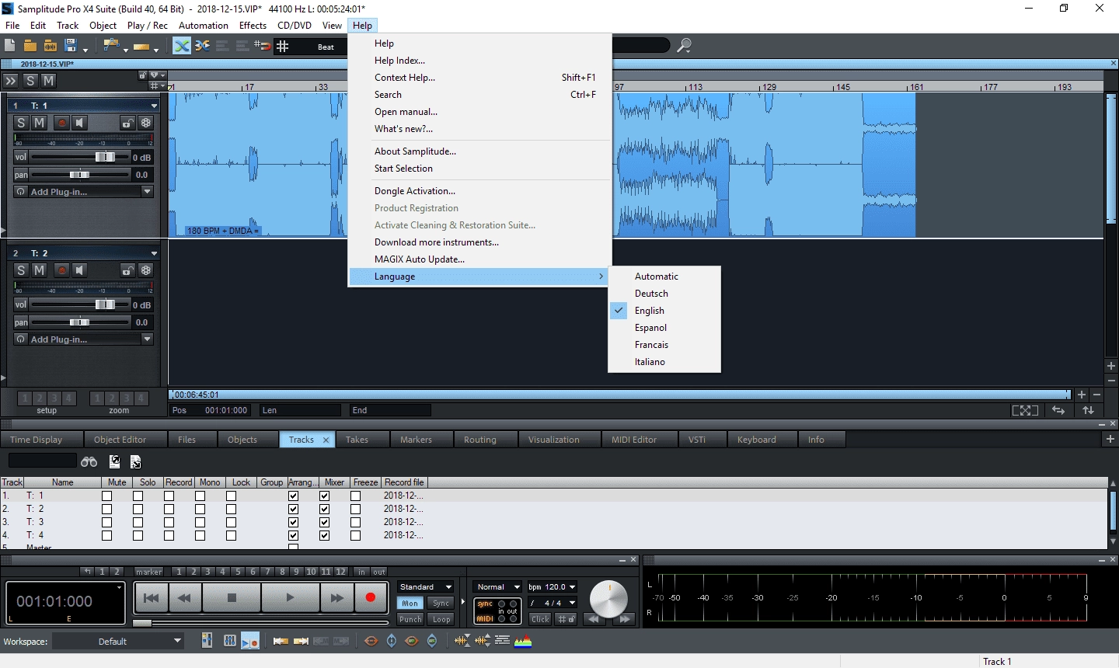Click the lock icon on track 1
1119x668 pixels.
point(127,123)
